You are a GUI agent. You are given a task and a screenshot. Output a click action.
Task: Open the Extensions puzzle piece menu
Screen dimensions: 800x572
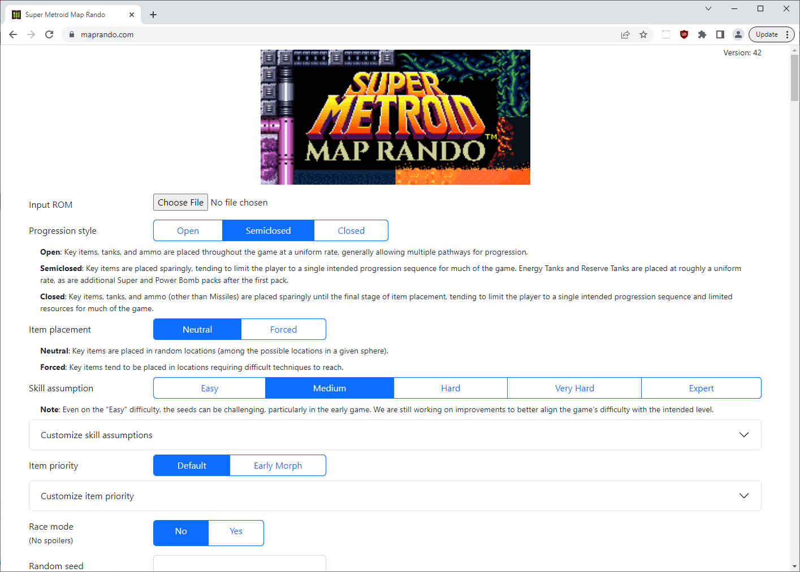pyautogui.click(x=702, y=34)
